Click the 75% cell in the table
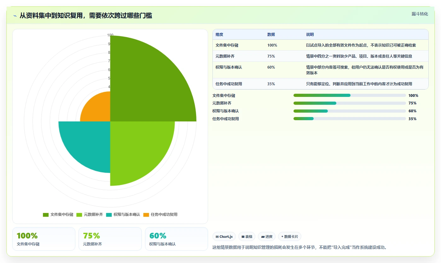The width and height of the screenshot is (441, 263). click(x=271, y=56)
